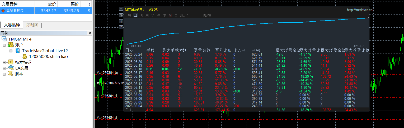Click the EA交易 expert advisor hat icon
Viewport: 404px width, 128px height.
coord(11,68)
